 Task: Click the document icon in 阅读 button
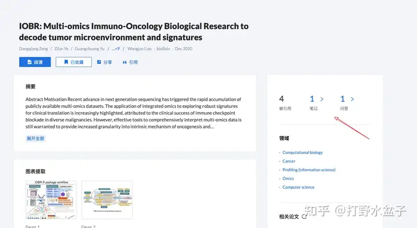[x=30, y=62]
